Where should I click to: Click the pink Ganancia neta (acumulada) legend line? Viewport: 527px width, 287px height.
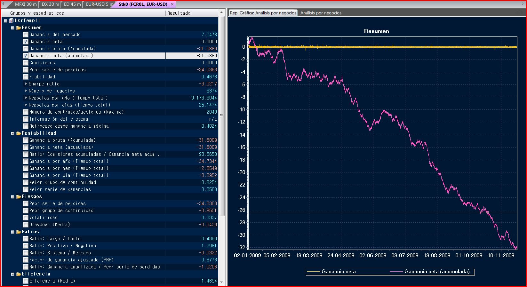click(x=396, y=272)
